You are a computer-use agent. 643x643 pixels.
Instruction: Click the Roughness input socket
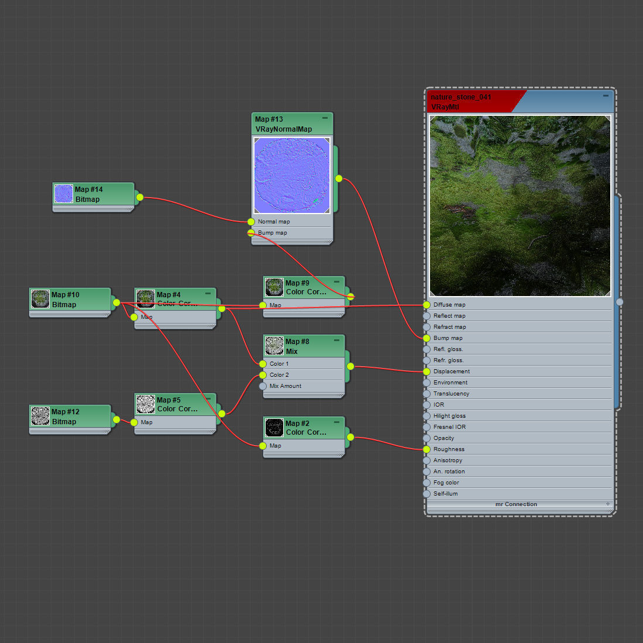427,449
